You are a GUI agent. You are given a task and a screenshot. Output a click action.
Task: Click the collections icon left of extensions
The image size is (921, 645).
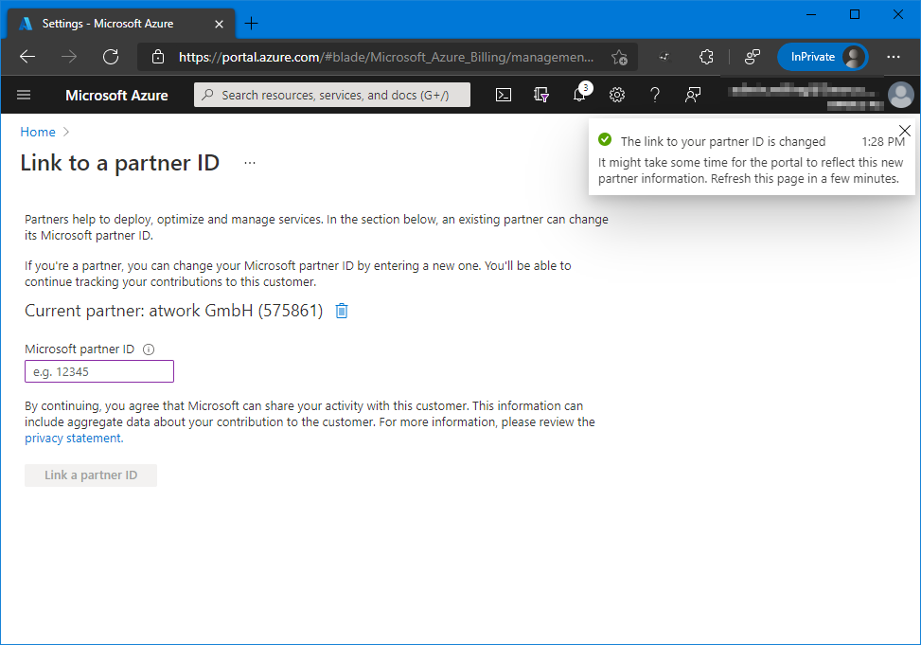tap(664, 57)
